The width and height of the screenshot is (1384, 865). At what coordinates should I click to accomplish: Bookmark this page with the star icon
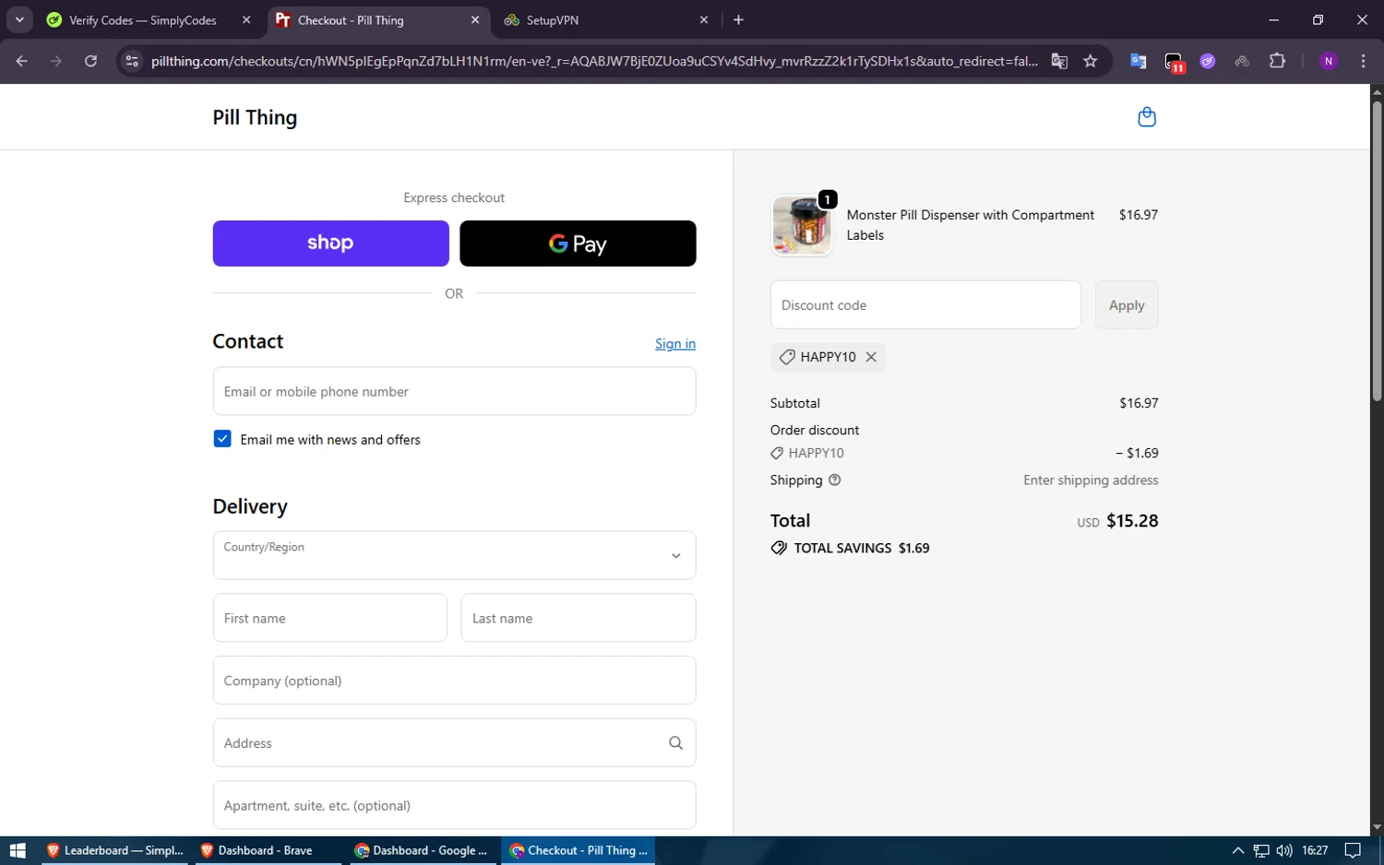pyautogui.click(x=1091, y=61)
